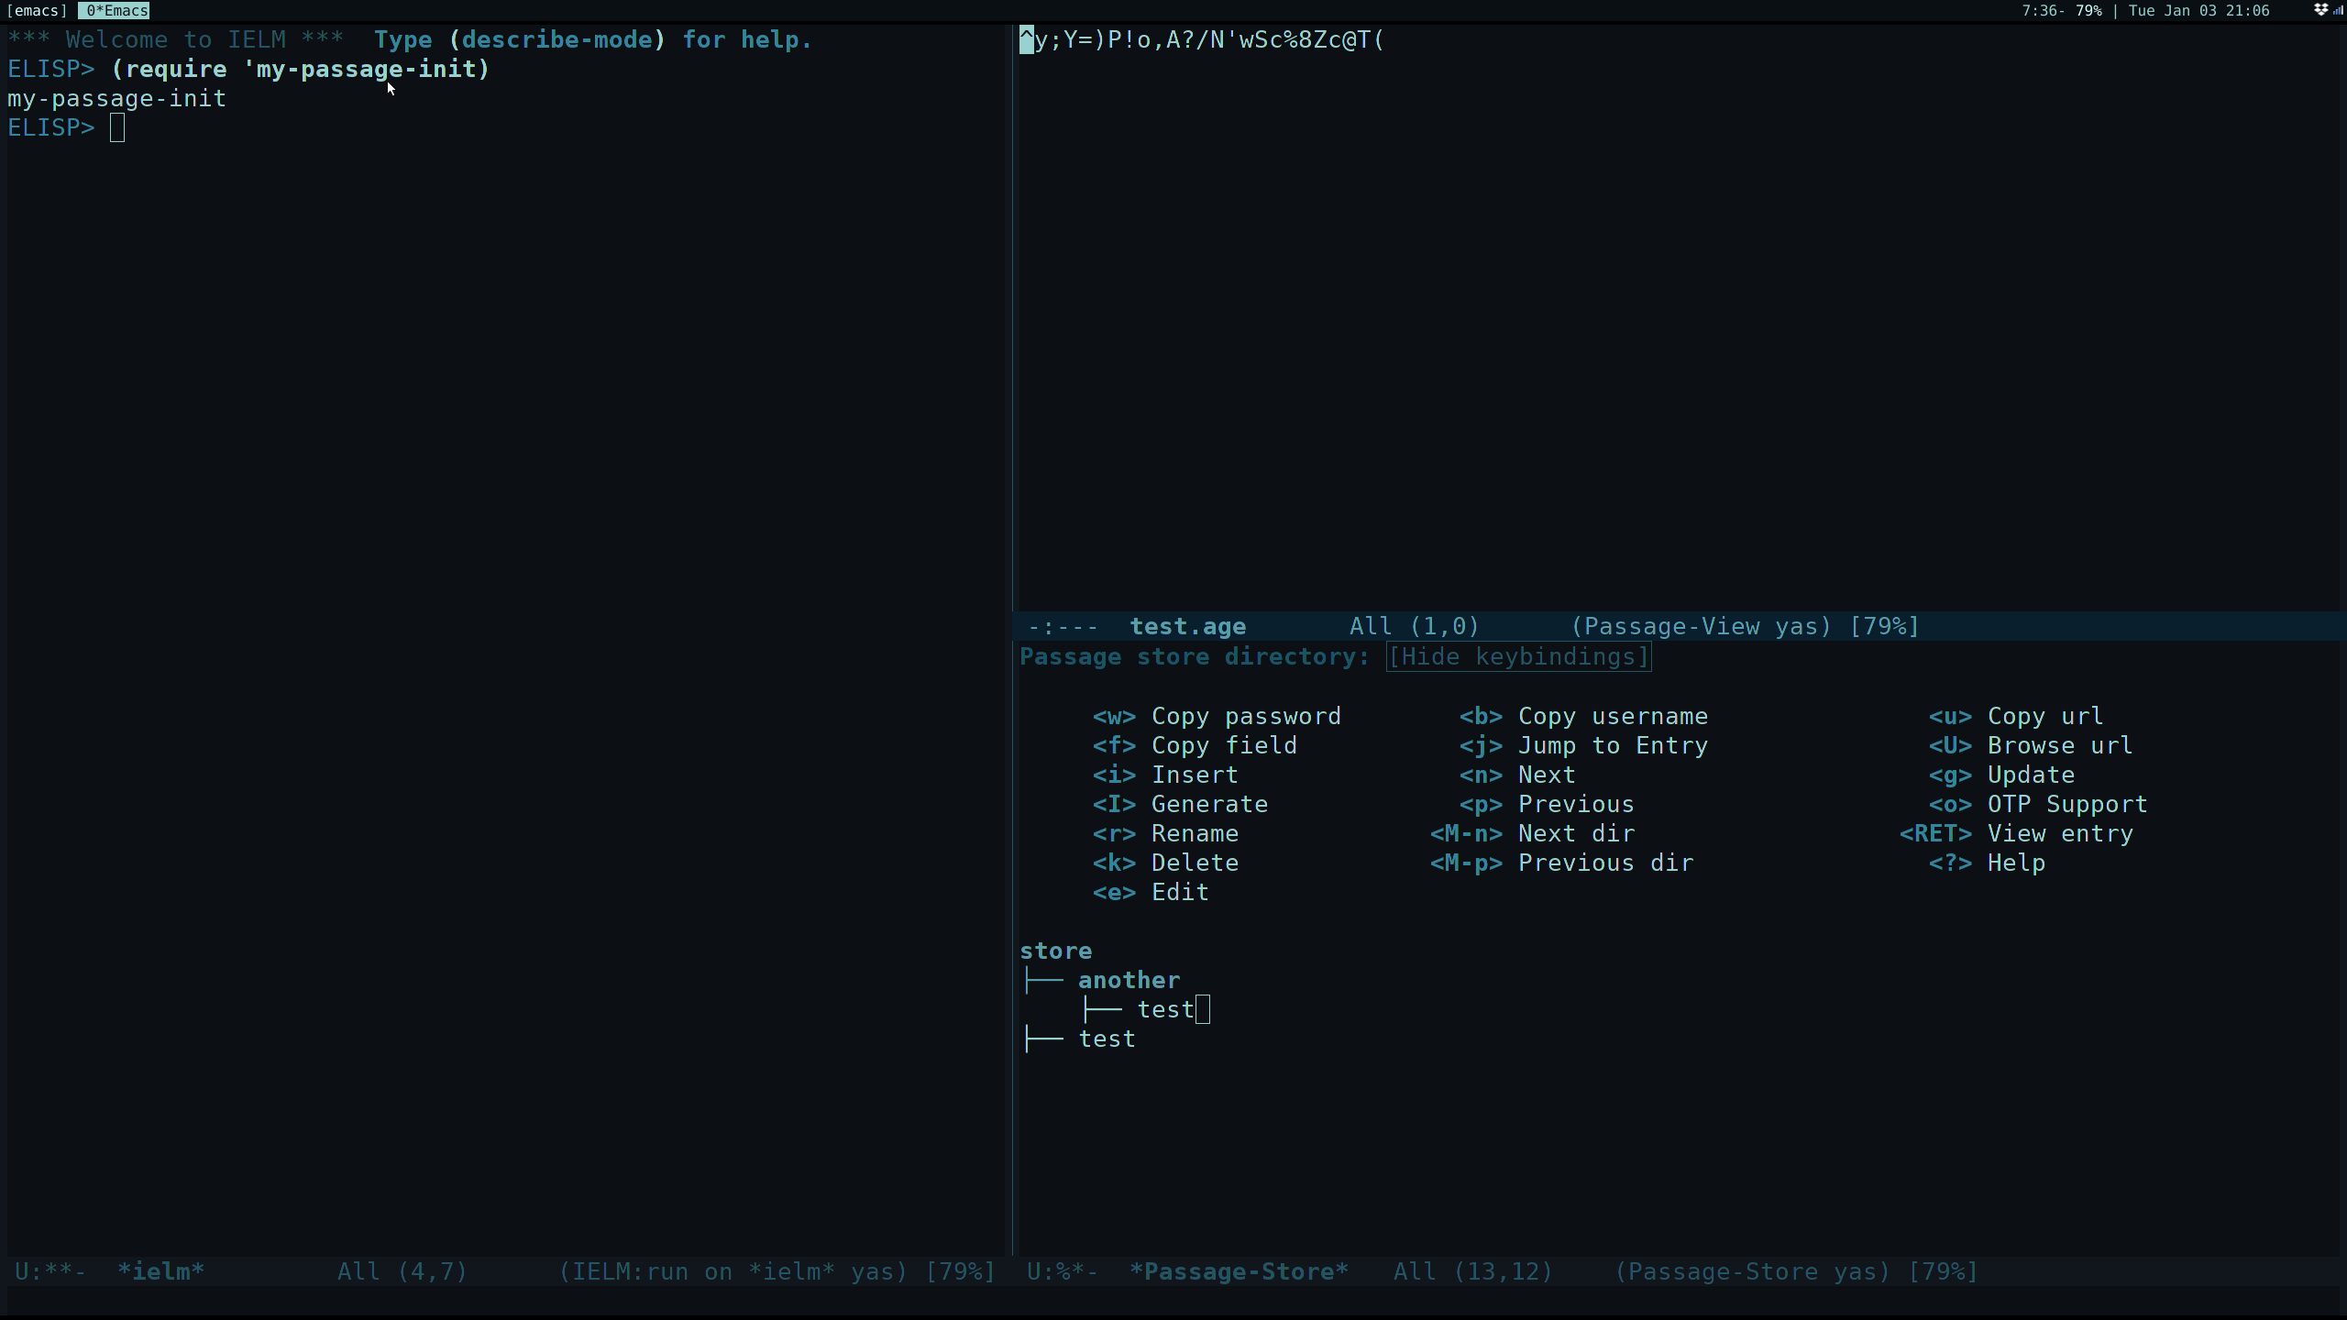Viewport: 2347px width, 1320px height.
Task: Click the ELISP prompt input line
Action: coord(117,127)
